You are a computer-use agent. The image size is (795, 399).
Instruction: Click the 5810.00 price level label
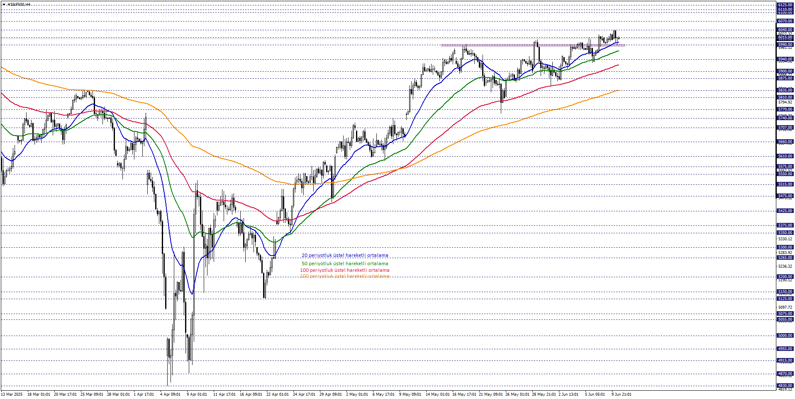click(785, 97)
